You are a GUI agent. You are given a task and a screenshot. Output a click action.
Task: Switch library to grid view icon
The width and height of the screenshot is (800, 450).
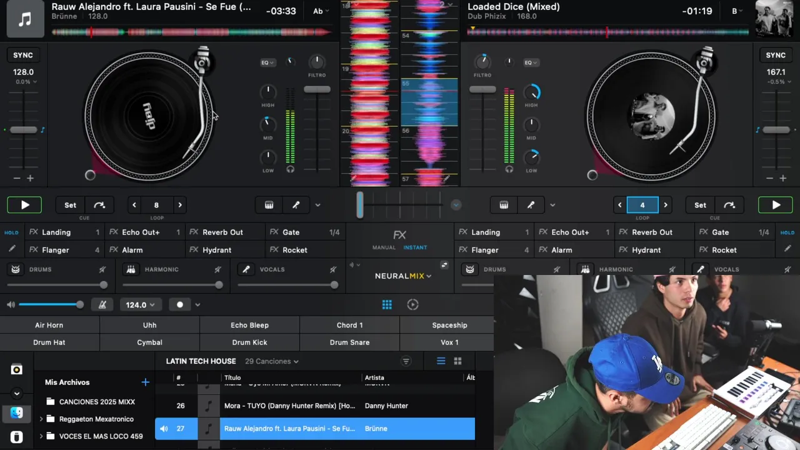[x=457, y=361]
